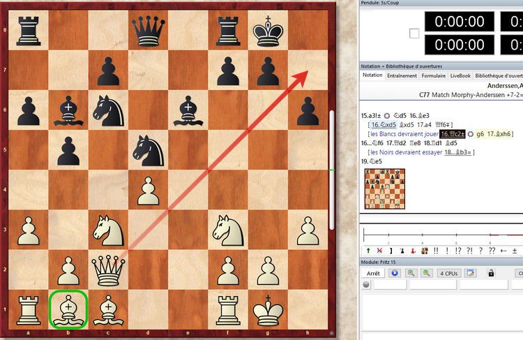This screenshot has height=340, width=523.
Task: Click the blue play button in engine panel
Action: [x=395, y=273]
